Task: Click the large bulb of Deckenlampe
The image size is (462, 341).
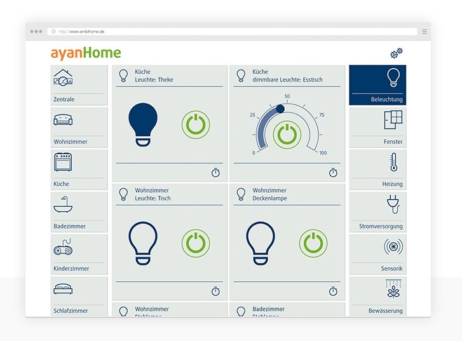Action: (261, 243)
